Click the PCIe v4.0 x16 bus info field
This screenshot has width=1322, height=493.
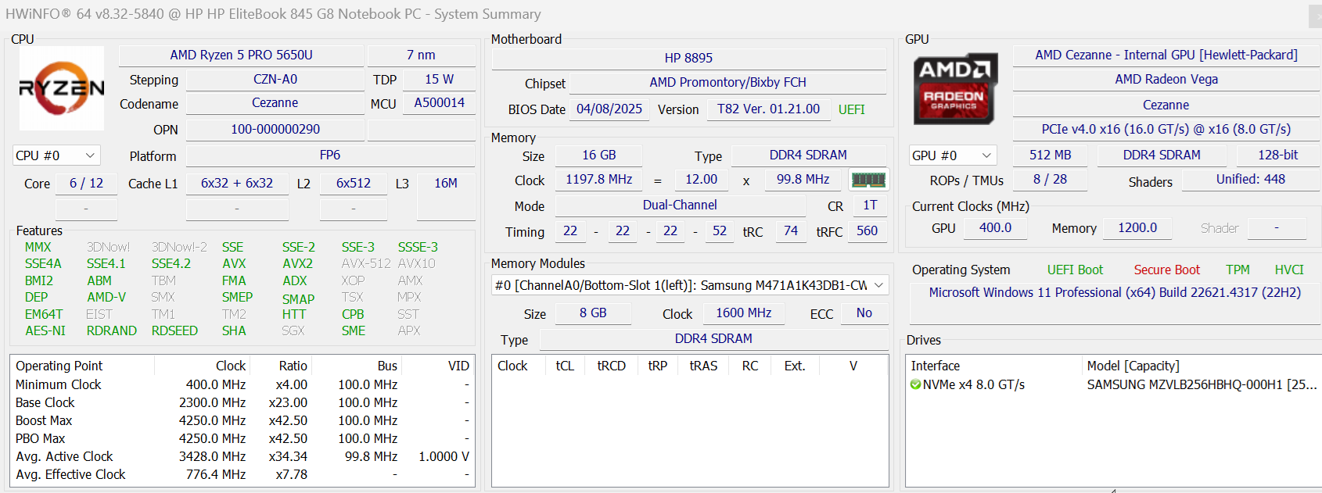1166,129
